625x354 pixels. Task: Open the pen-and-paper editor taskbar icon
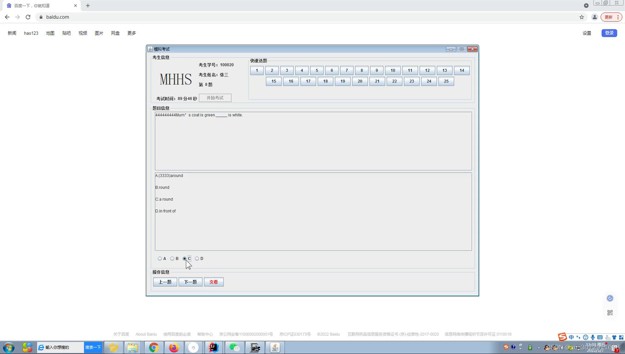pyautogui.click(x=255, y=347)
